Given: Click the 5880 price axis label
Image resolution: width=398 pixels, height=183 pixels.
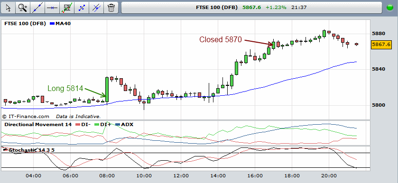Looking at the screenshot, I should click(378, 34).
